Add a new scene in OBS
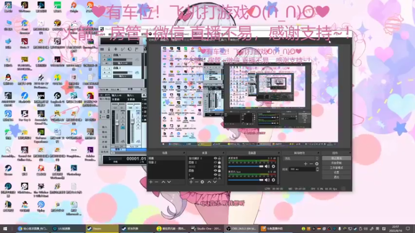 pyautogui.click(x=151, y=182)
